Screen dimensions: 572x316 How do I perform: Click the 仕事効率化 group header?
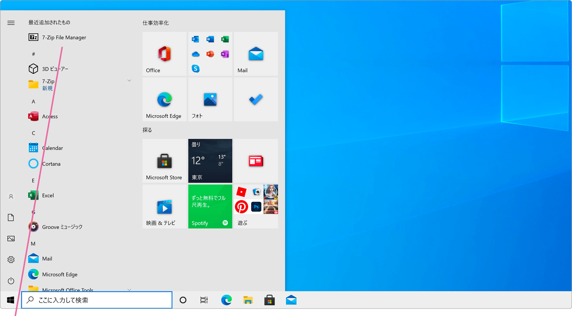156,23
